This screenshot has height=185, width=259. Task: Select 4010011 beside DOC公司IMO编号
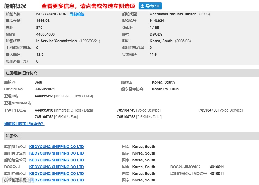(217, 167)
